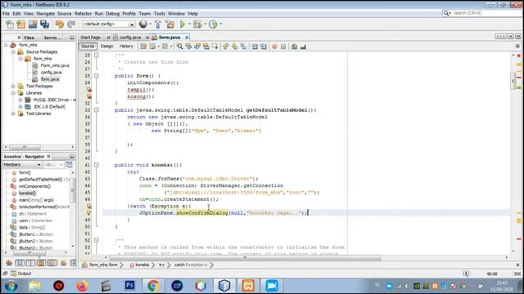Click the Windows Start button

(11, 286)
